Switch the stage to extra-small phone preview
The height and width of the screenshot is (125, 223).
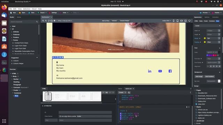tap(174, 21)
